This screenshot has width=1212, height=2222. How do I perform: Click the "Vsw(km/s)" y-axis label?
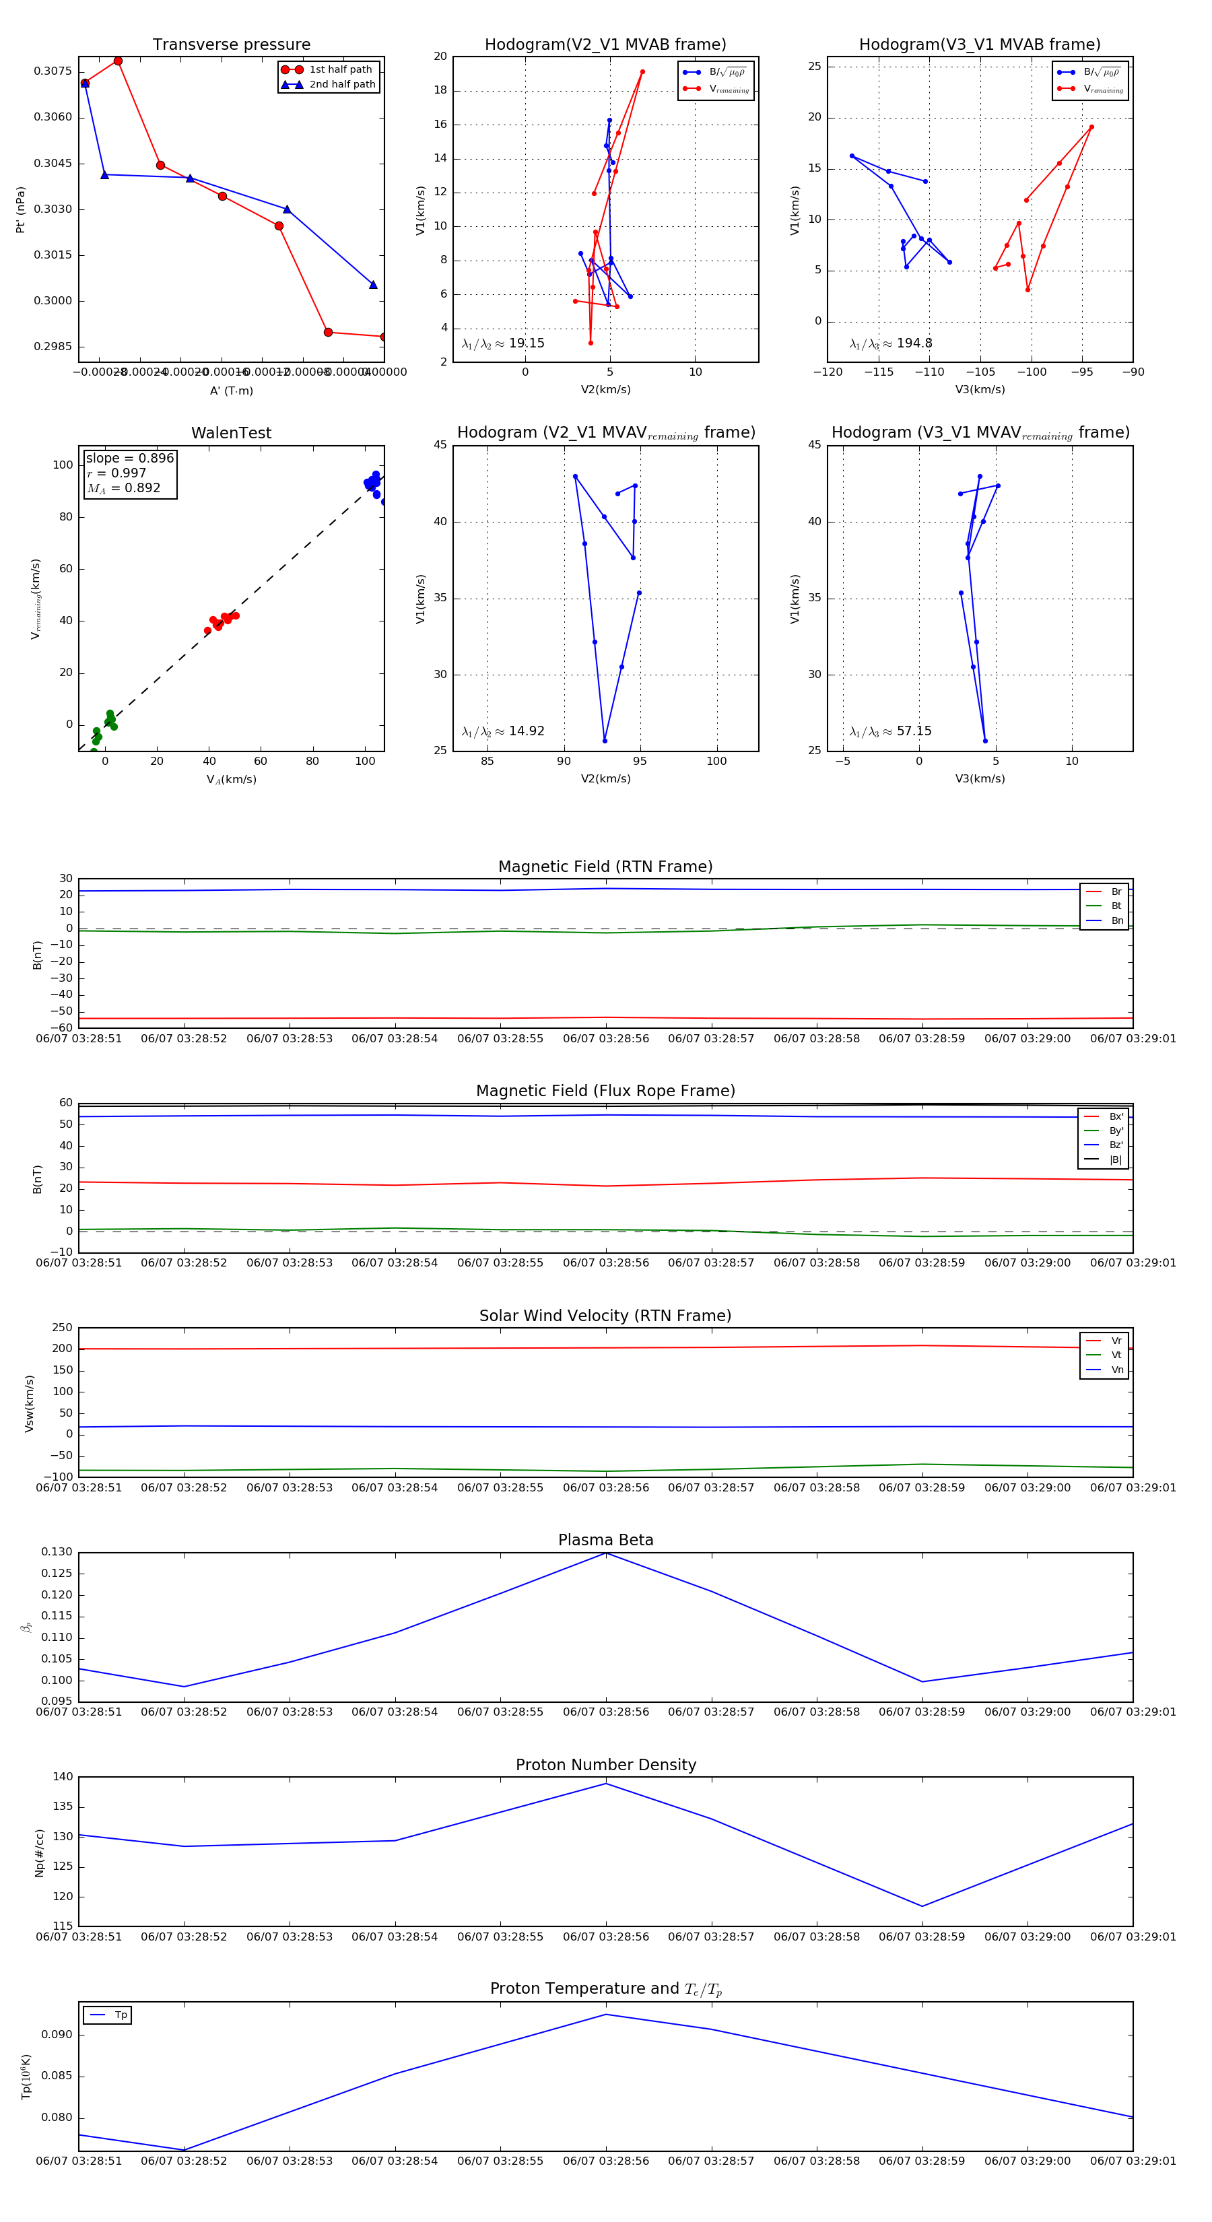click(30, 1403)
